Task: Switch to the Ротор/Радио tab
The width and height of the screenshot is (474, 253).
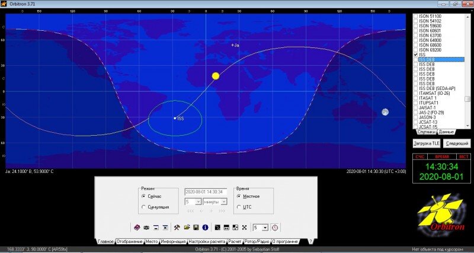Action: 257,242
